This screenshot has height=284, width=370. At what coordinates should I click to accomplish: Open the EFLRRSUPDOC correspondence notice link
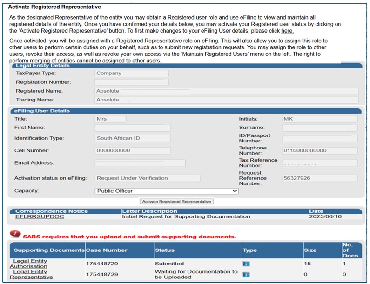coord(40,216)
